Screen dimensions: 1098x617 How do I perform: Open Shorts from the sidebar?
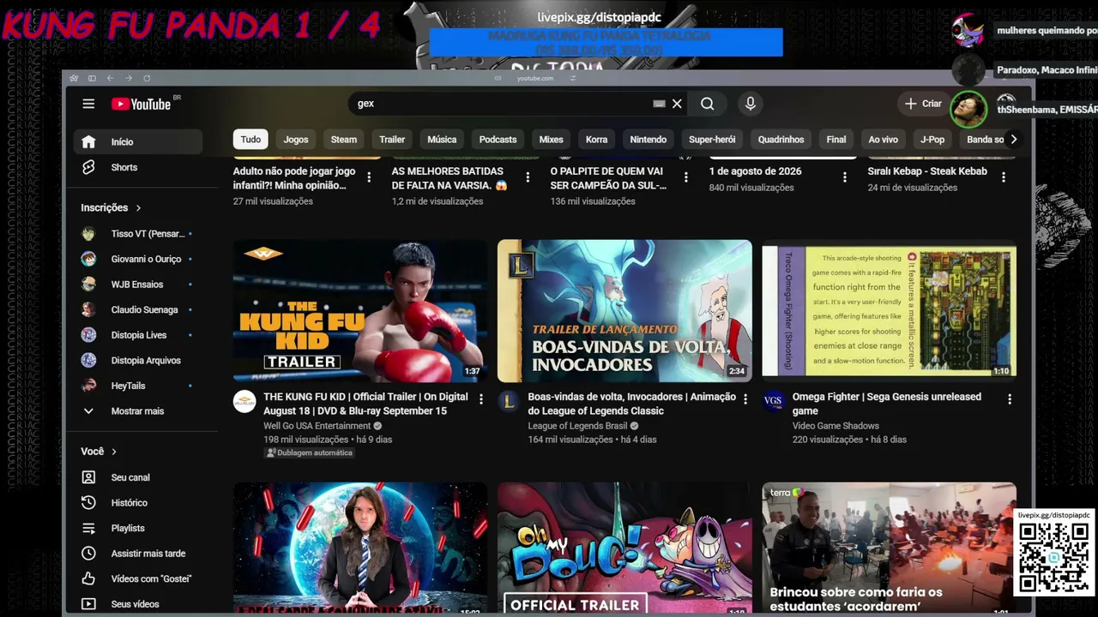[x=138, y=167]
